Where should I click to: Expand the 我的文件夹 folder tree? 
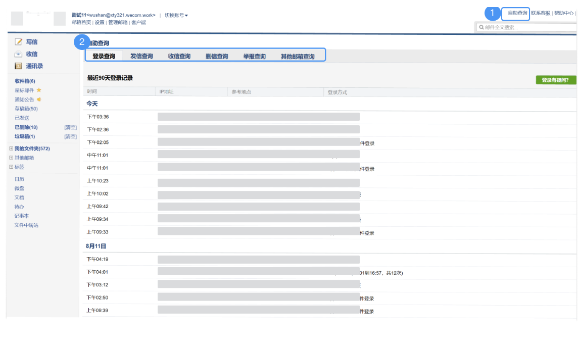[11, 148]
